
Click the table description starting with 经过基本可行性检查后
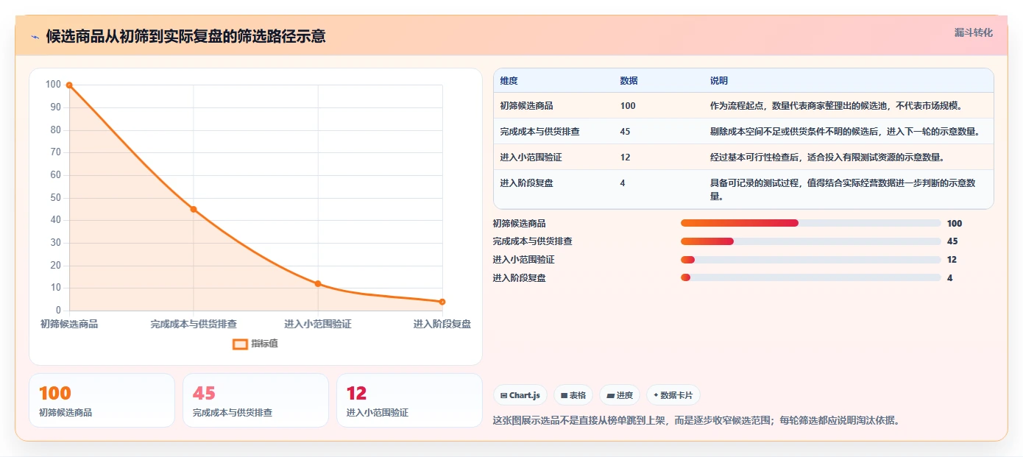tap(826, 157)
